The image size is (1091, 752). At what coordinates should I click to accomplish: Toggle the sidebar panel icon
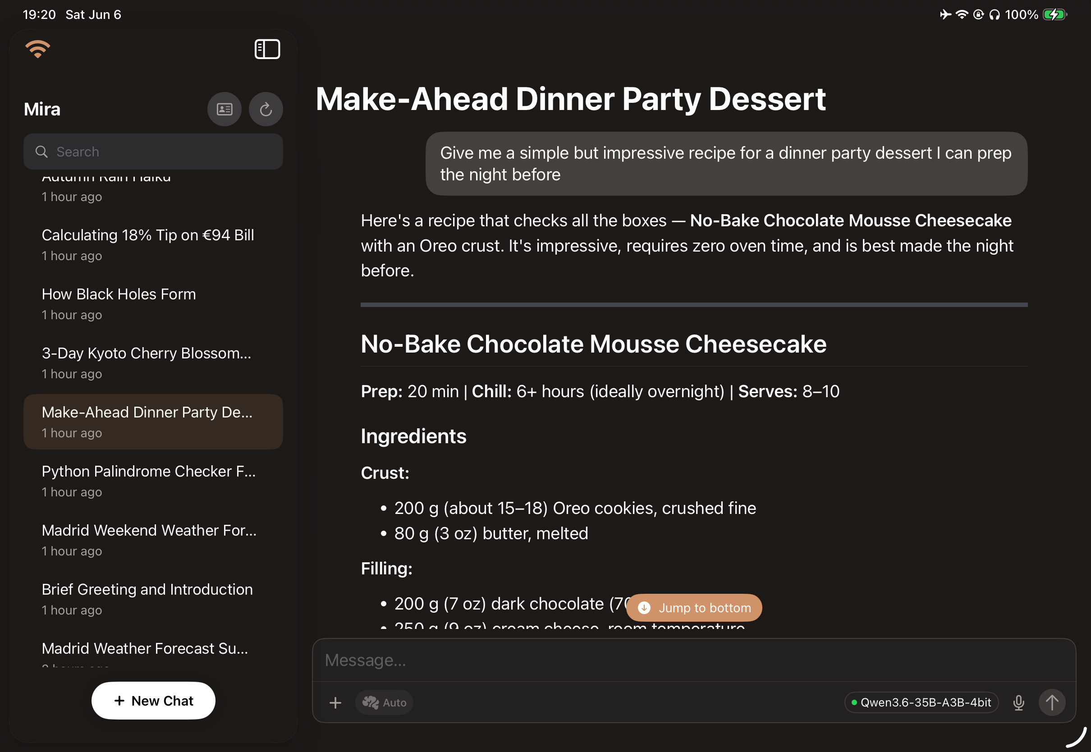tap(267, 49)
